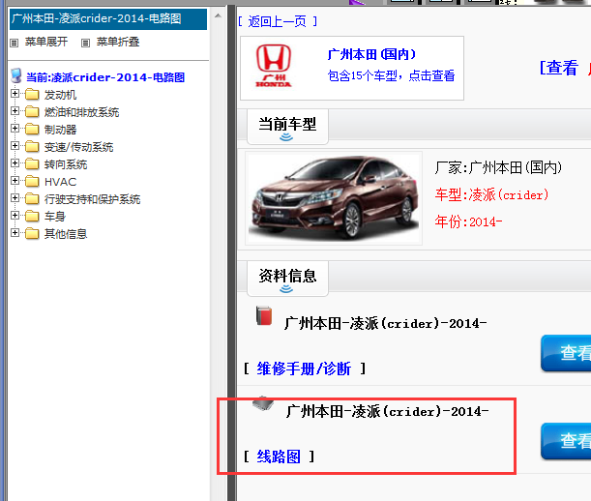Image resolution: width=591 pixels, height=501 pixels.
Task: Open the 广州本田 (国内) brand link
Action: click(371, 54)
